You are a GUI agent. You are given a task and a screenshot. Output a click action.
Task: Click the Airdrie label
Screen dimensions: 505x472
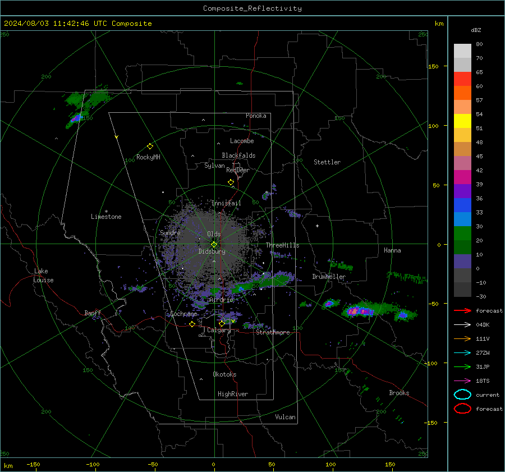click(x=221, y=300)
